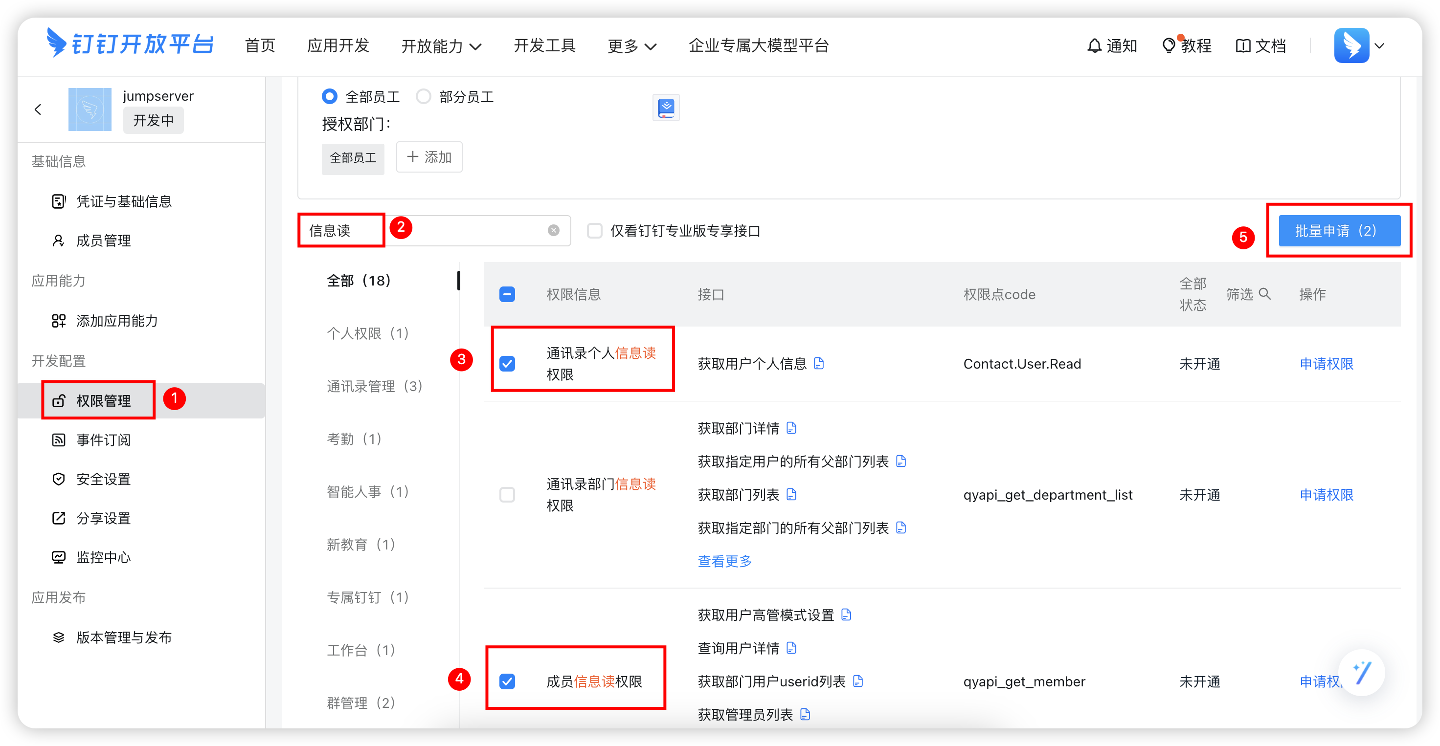Open the account avatar dropdown
This screenshot has height=746, width=1440.
(x=1359, y=45)
